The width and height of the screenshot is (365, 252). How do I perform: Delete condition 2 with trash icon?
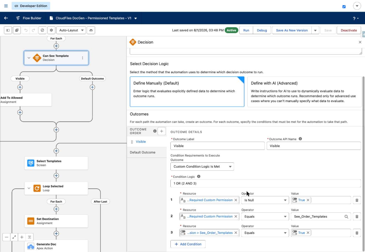[x=357, y=217]
